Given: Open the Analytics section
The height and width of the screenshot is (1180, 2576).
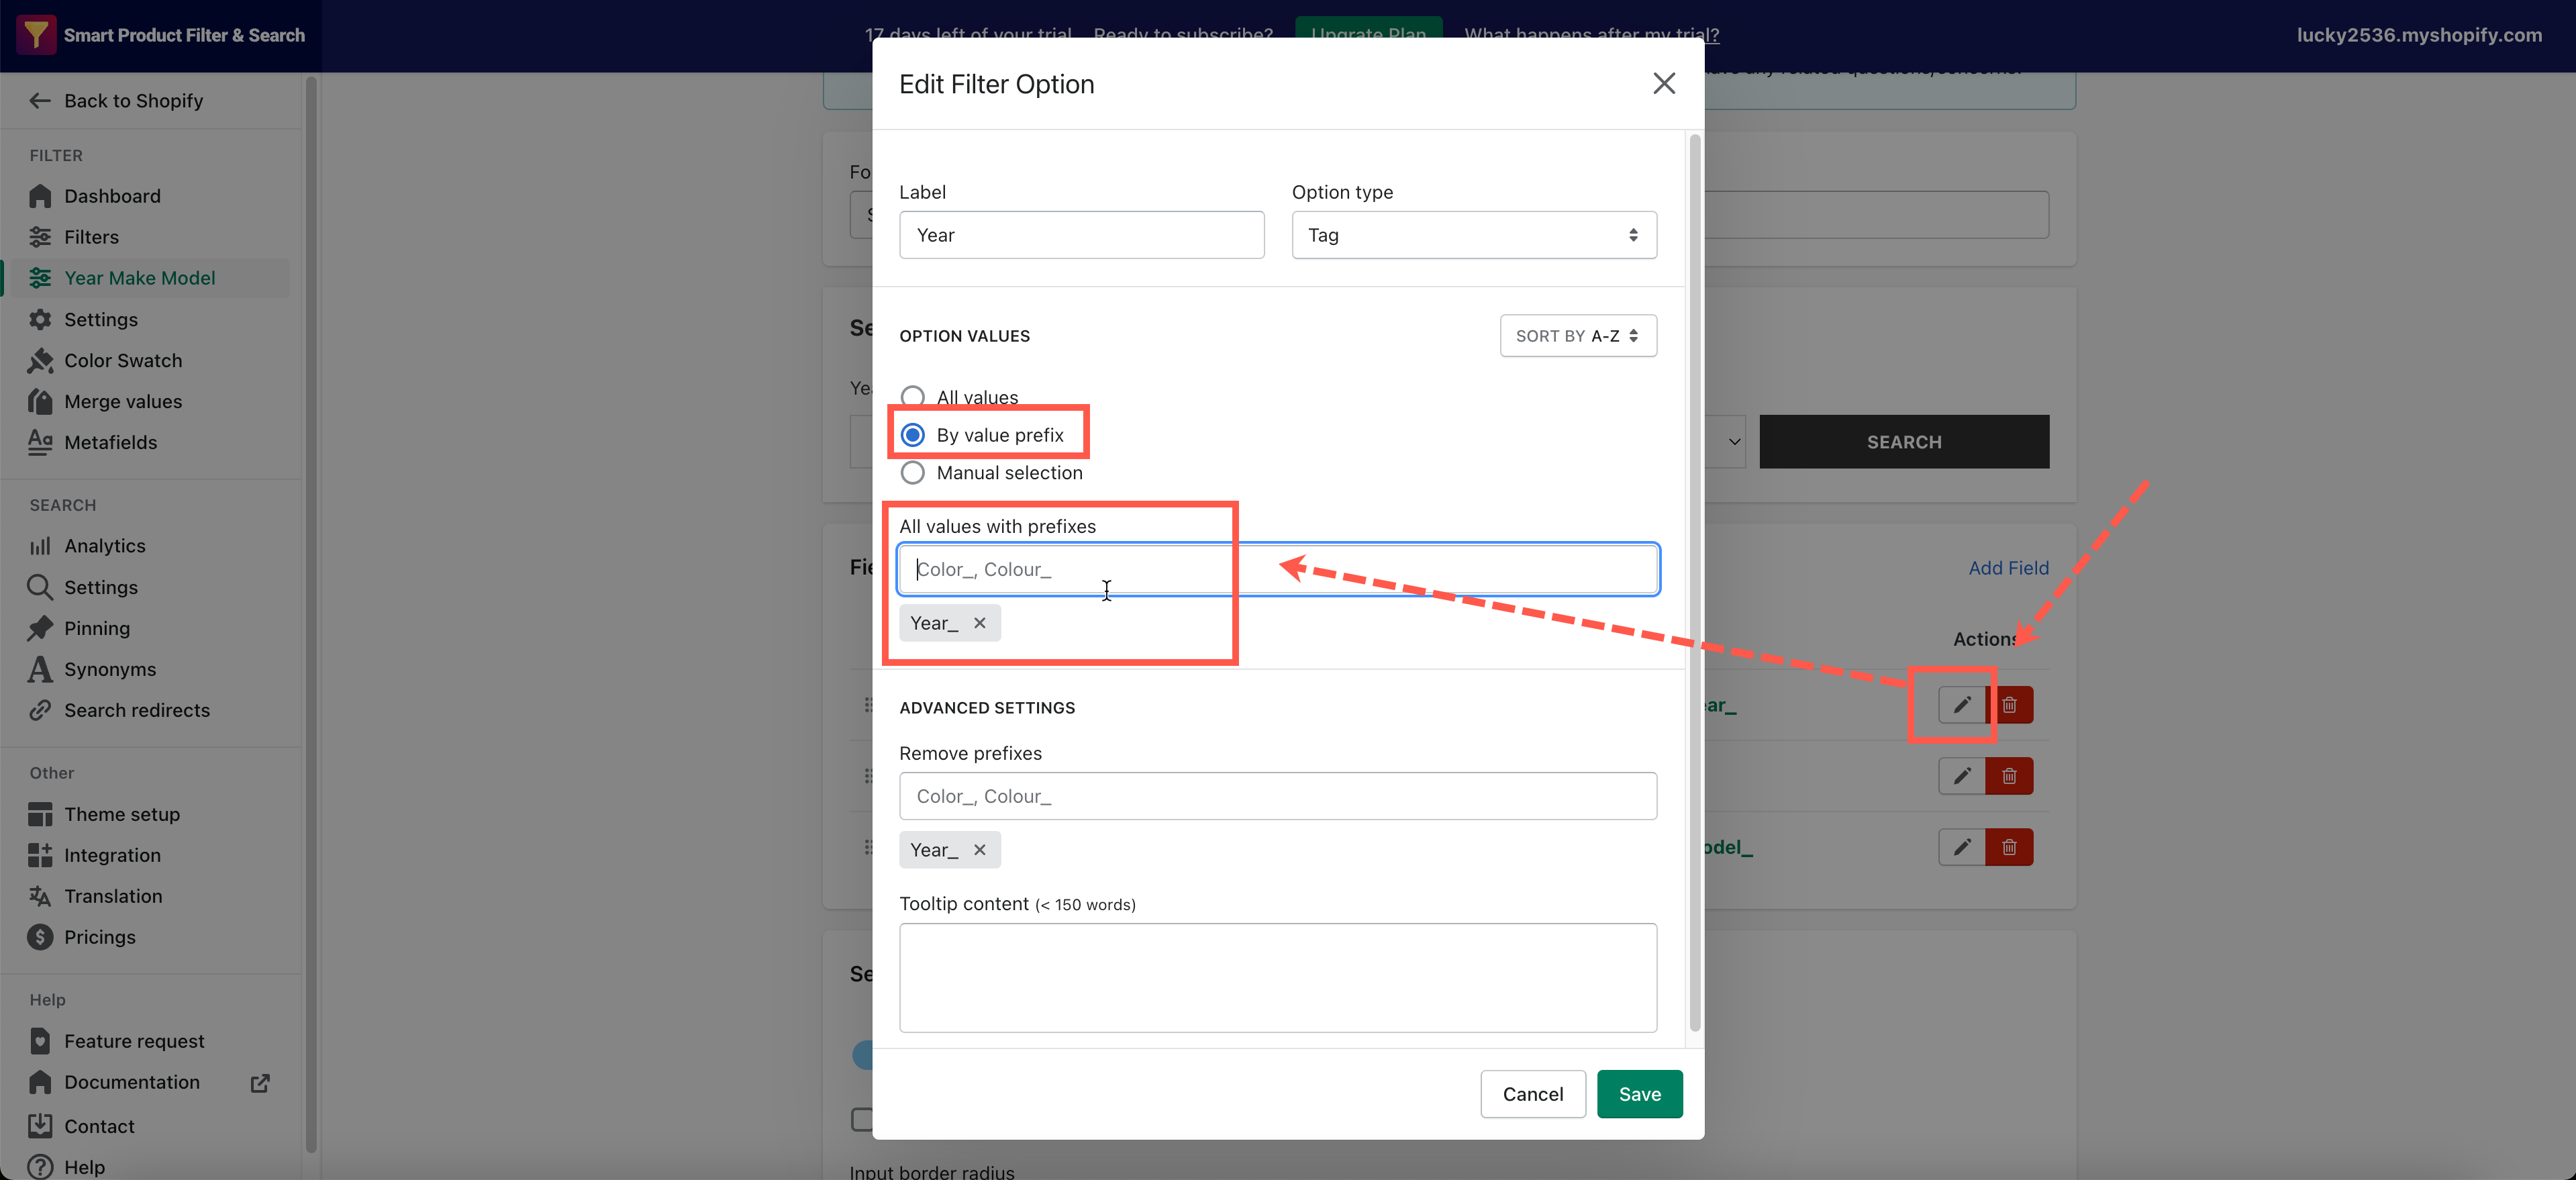Looking at the screenshot, I should click(x=105, y=545).
